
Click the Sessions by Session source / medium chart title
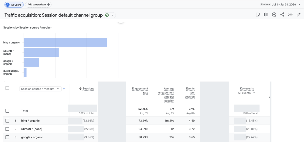pos(28,27)
